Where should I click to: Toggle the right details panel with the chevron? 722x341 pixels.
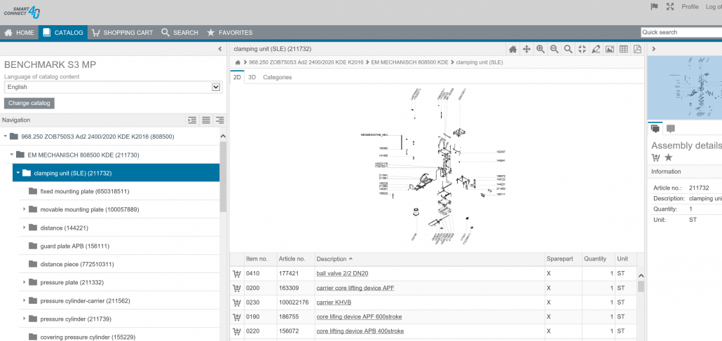tap(654, 49)
